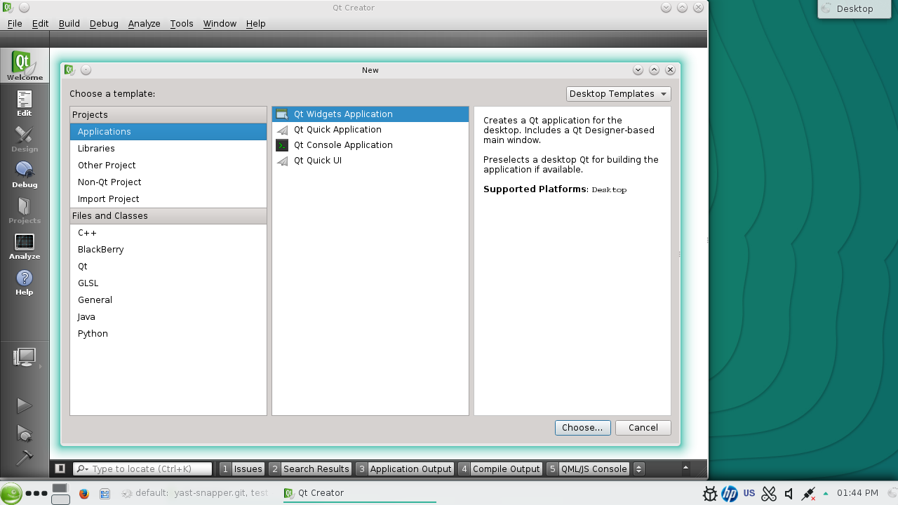Open the Help mode icon

pos(25,282)
